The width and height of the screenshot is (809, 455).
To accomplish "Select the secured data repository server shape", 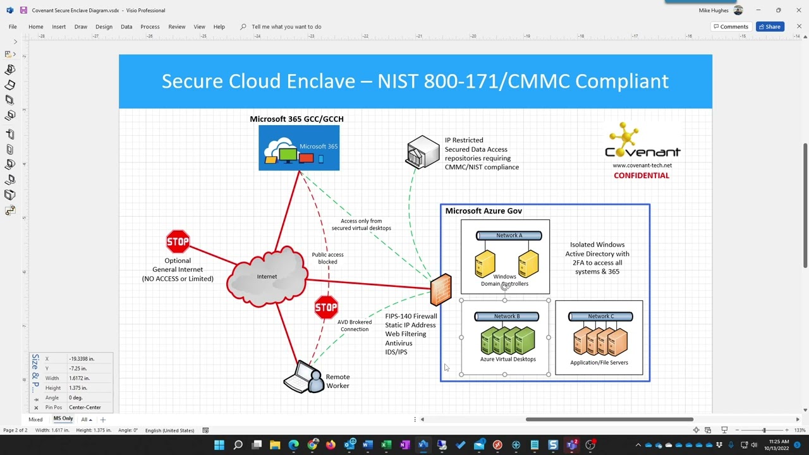I will [x=422, y=152].
